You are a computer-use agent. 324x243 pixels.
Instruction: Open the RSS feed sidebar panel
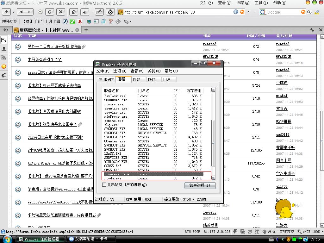point(4,58)
